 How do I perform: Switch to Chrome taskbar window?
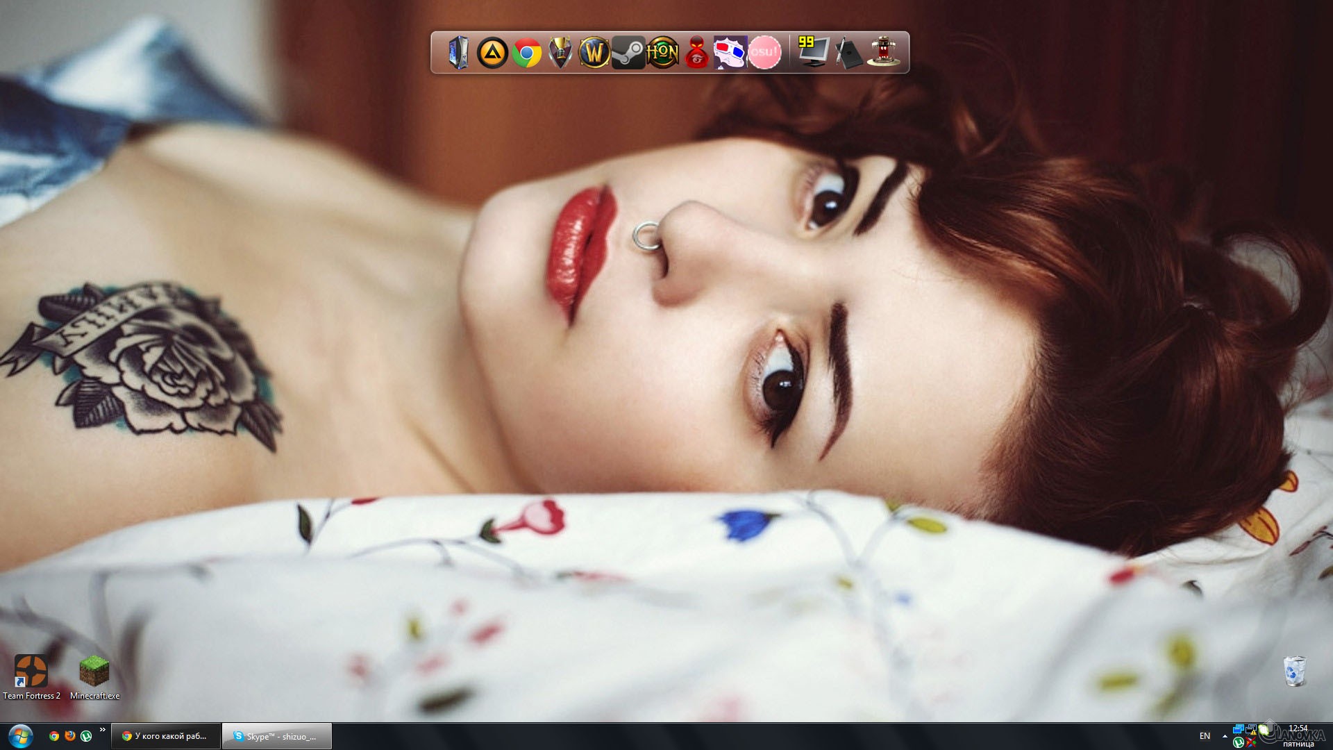(166, 736)
